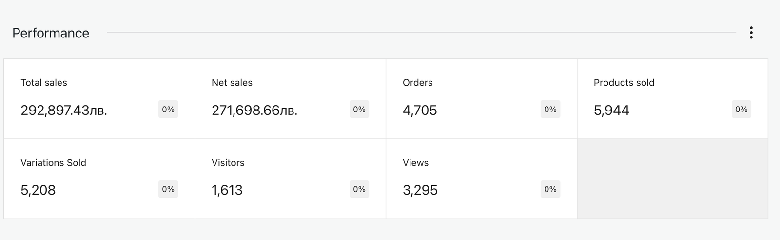780x240 pixels.
Task: Click the Performance section heading
Action: pyautogui.click(x=51, y=33)
